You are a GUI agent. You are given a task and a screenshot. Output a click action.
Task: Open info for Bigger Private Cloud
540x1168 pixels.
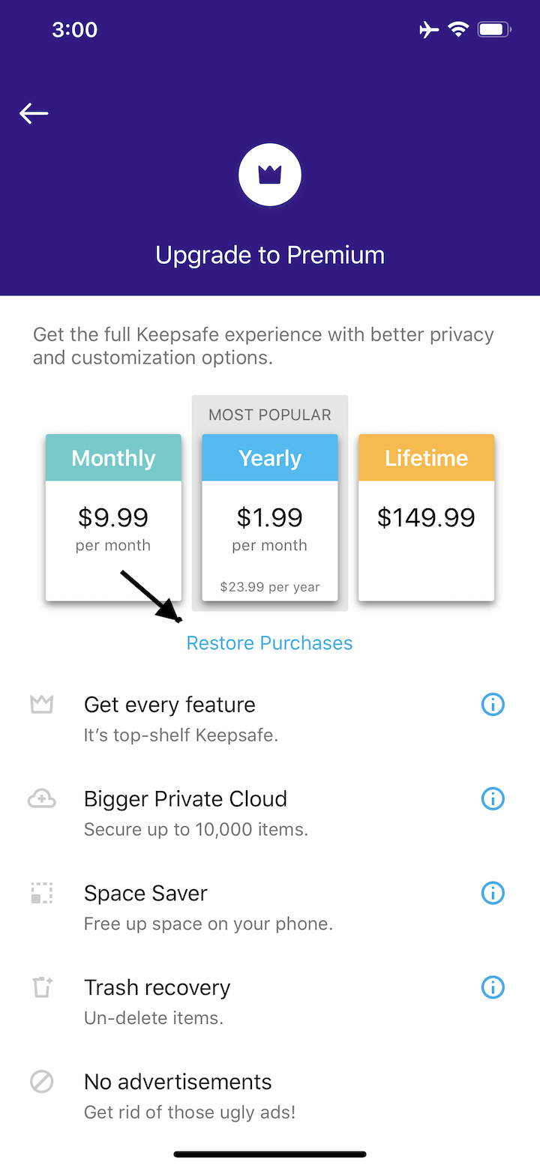(x=493, y=799)
